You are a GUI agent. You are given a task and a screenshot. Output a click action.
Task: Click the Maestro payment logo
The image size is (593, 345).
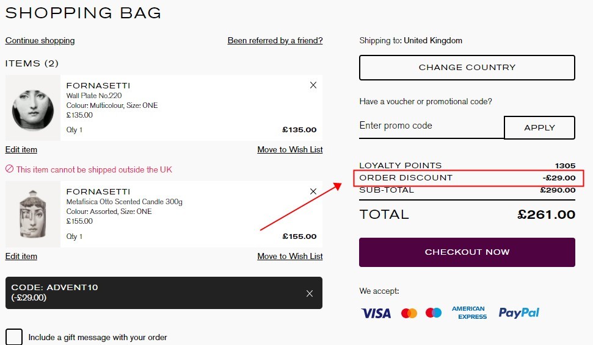[434, 313]
